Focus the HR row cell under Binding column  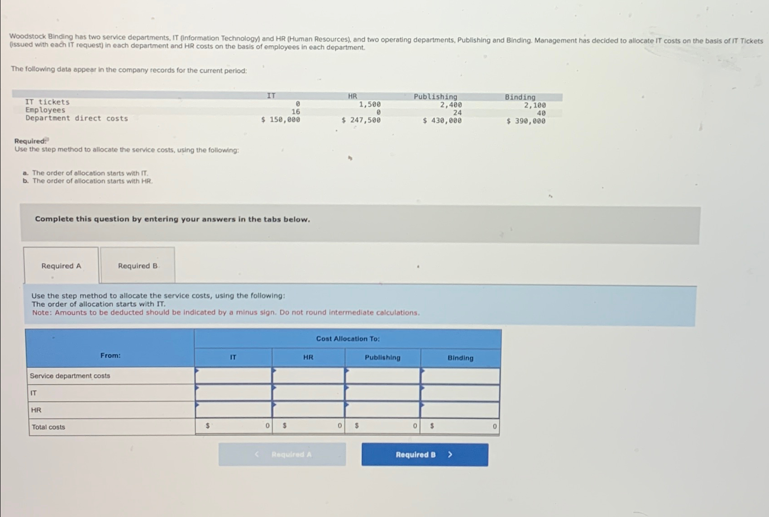click(x=460, y=410)
